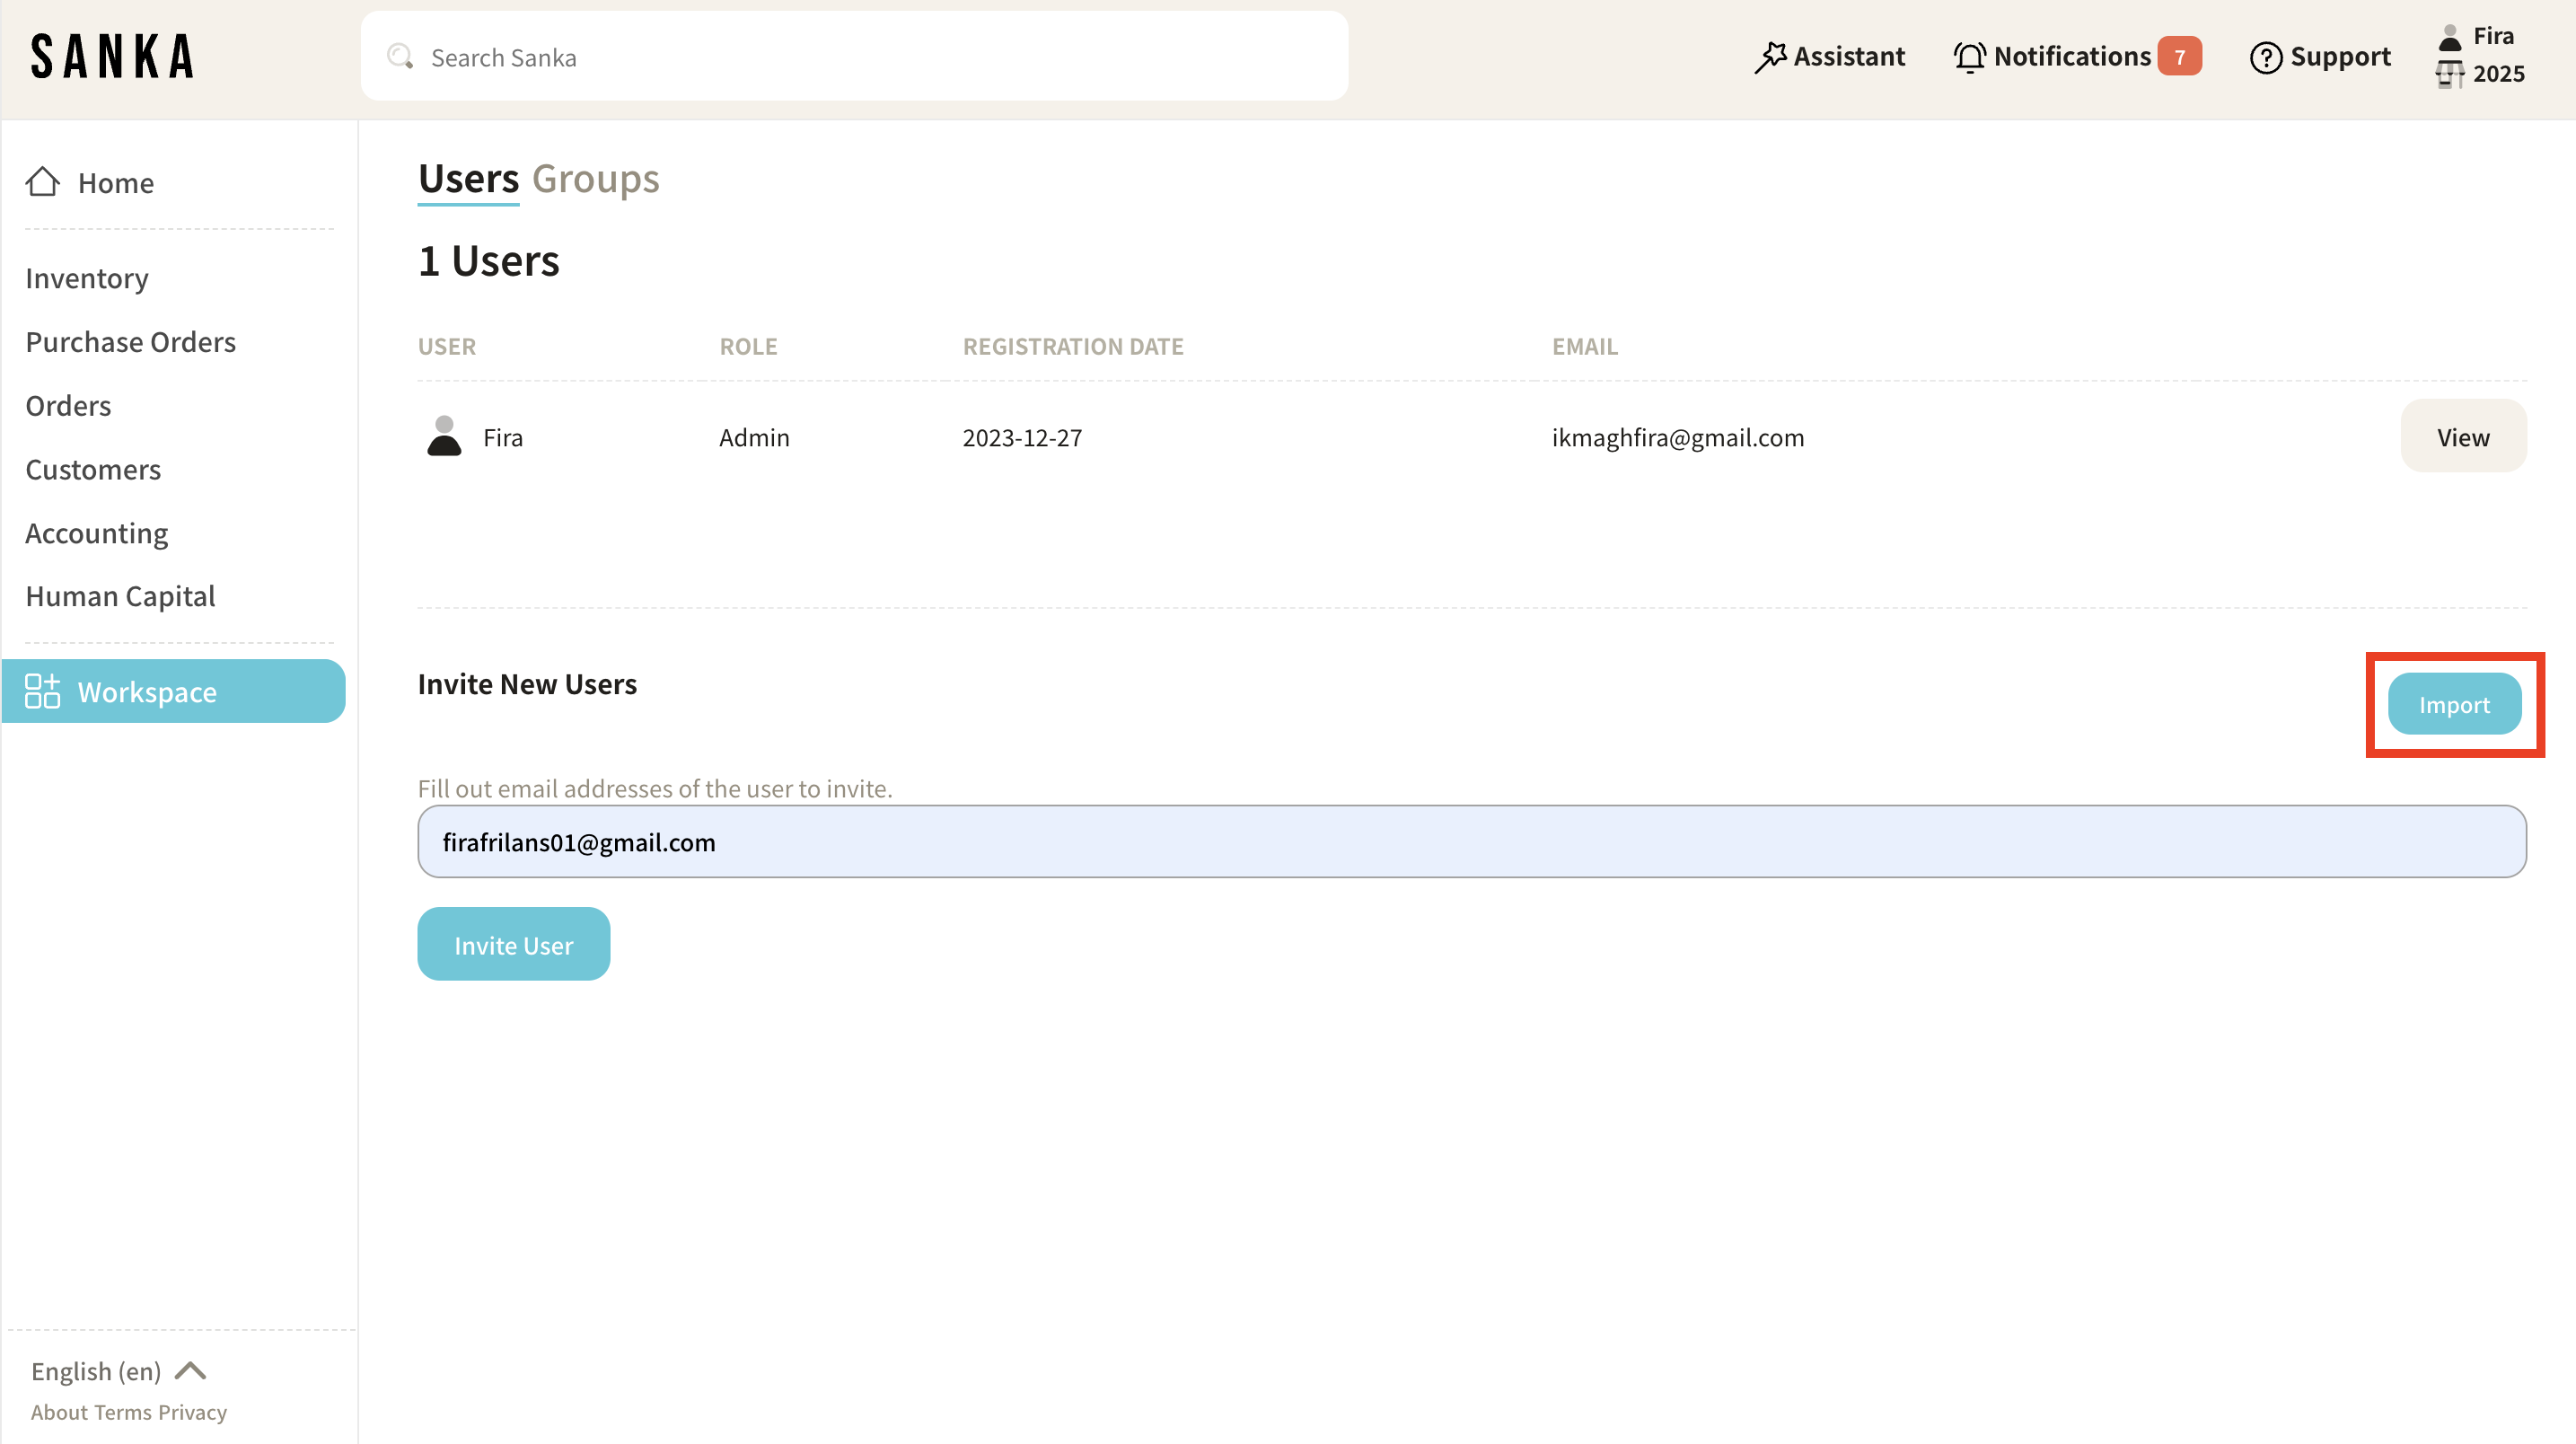Screen dimensions: 2576x1444
Task: Click the Support question mark icon
Action: [2265, 57]
